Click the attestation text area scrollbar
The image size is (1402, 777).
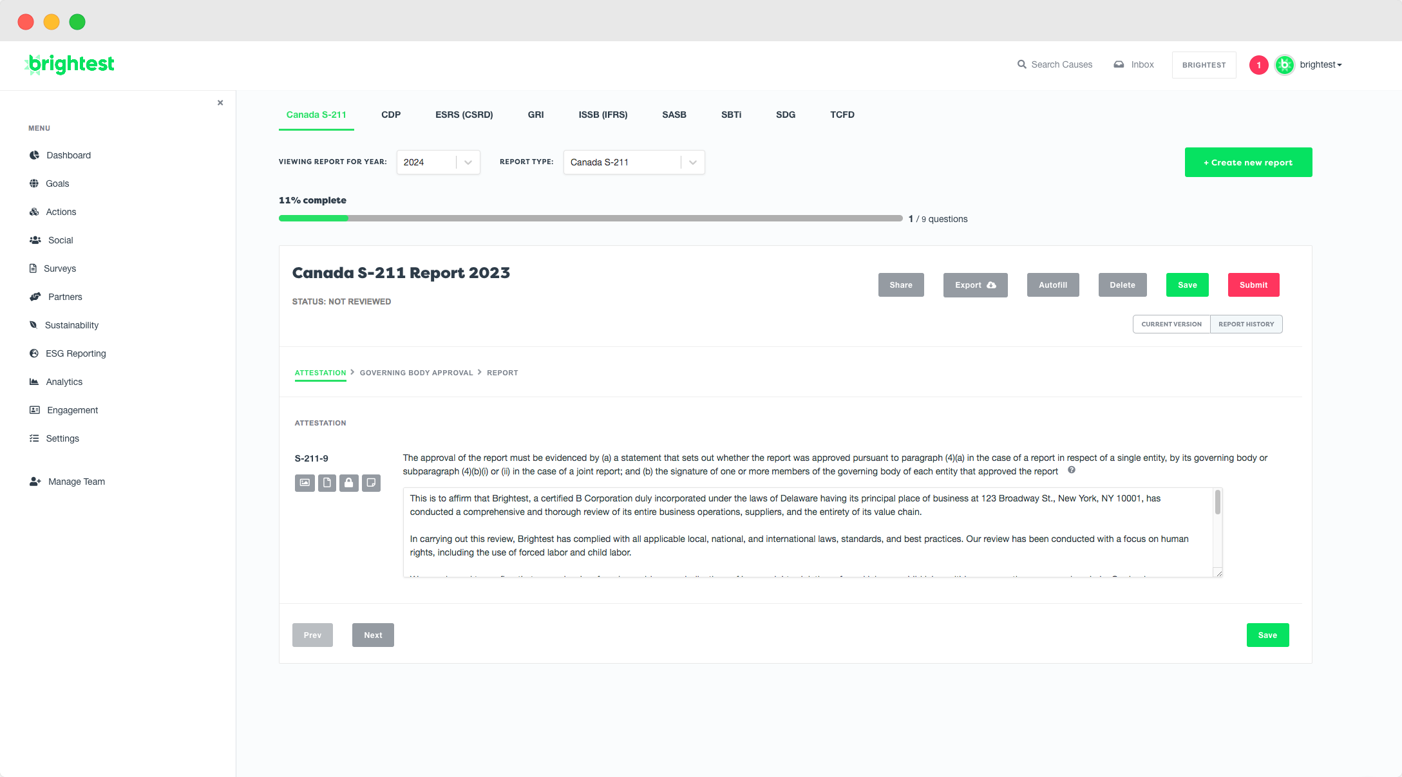pyautogui.click(x=1217, y=502)
